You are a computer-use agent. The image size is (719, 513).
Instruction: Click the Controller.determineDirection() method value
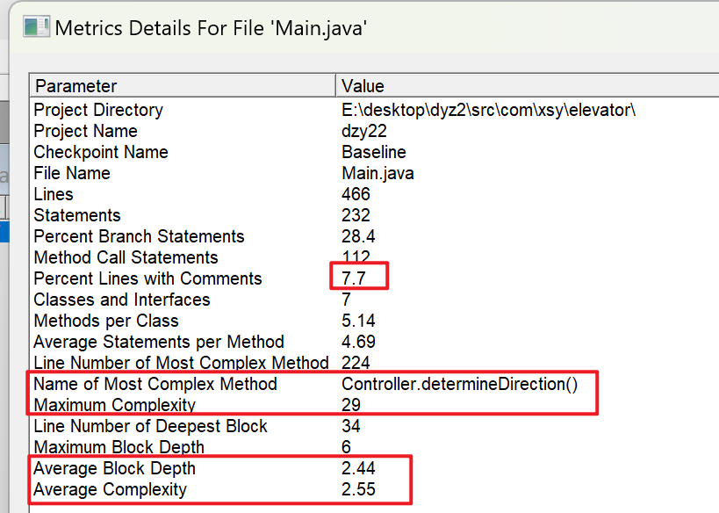coord(459,384)
